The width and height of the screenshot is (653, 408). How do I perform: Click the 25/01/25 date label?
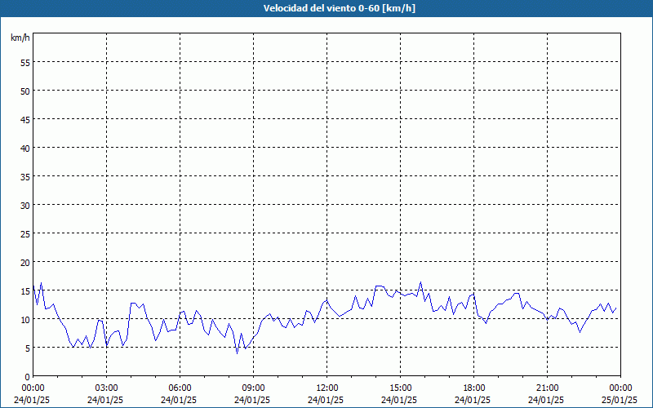coord(620,400)
